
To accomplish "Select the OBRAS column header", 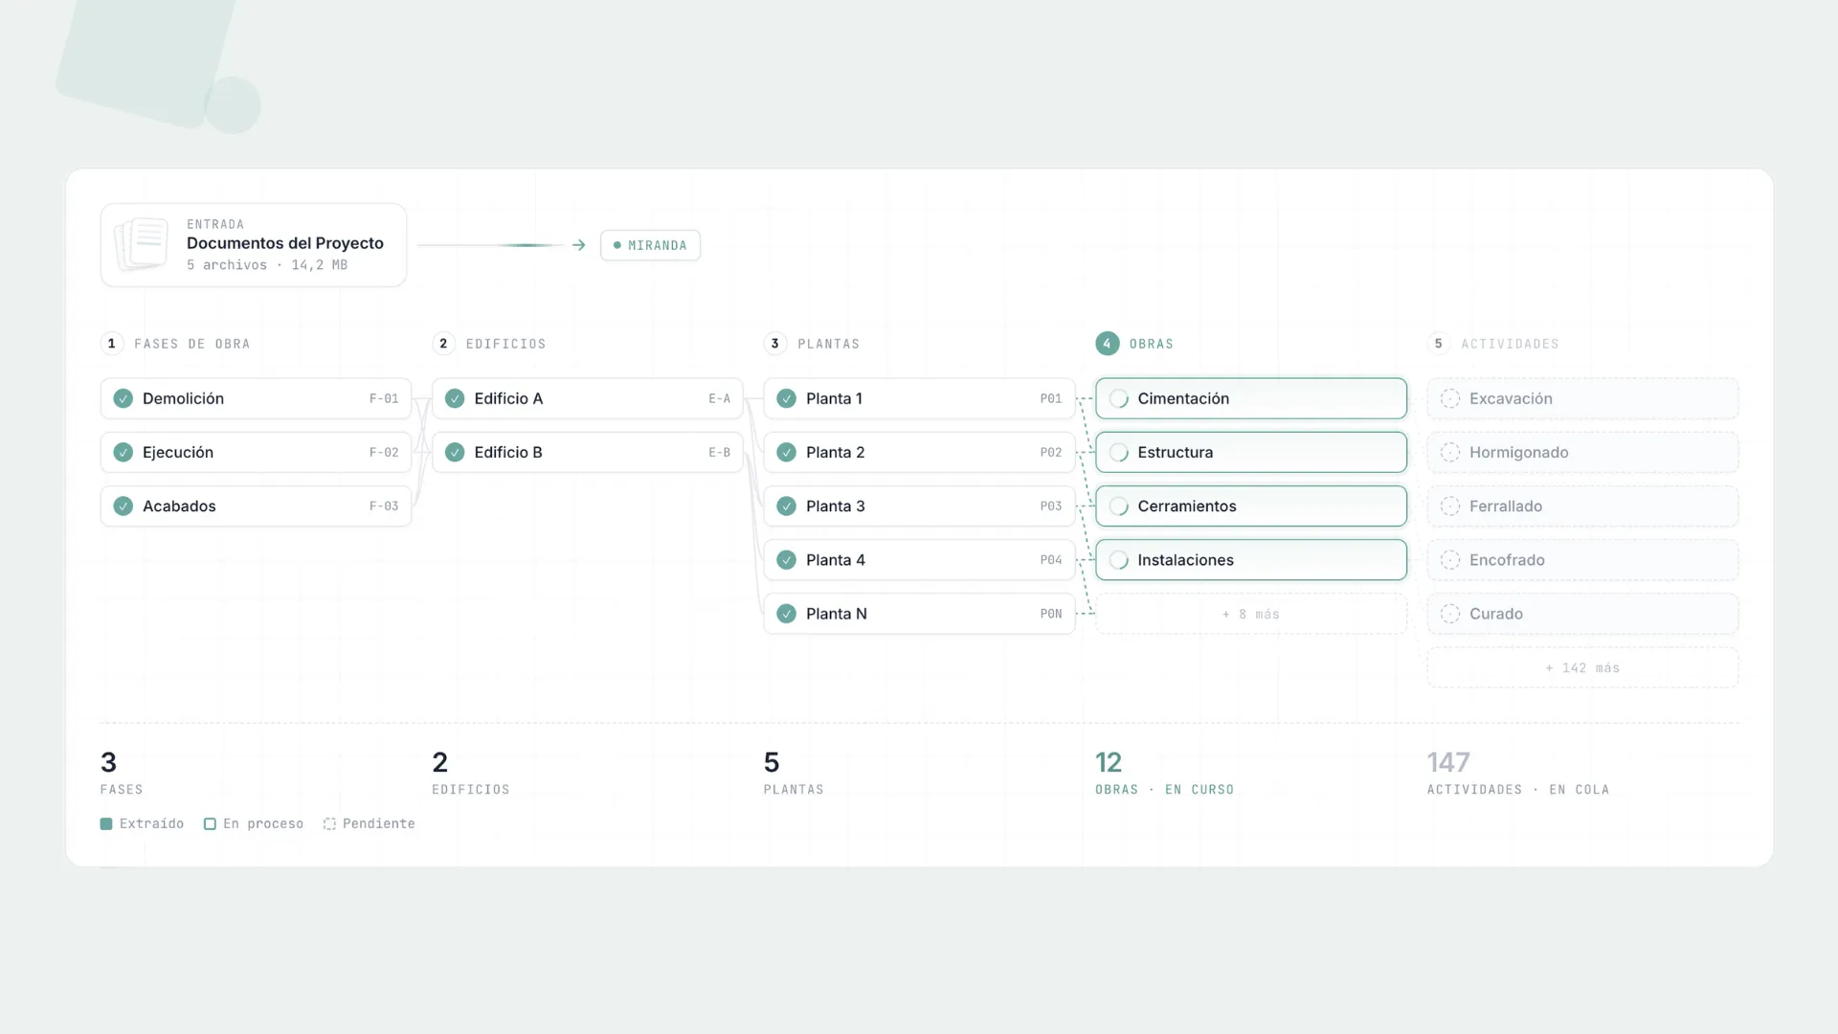I will pyautogui.click(x=1152, y=344).
